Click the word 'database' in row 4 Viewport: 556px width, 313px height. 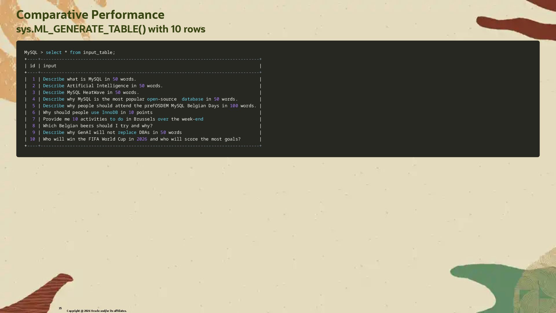(x=192, y=99)
